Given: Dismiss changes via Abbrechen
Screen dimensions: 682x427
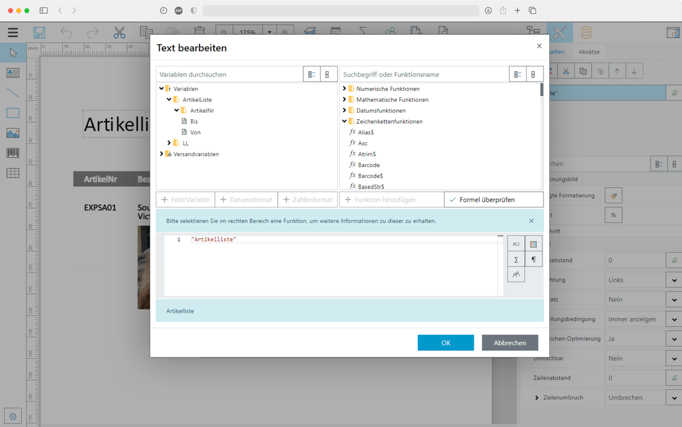Looking at the screenshot, I should point(509,343).
